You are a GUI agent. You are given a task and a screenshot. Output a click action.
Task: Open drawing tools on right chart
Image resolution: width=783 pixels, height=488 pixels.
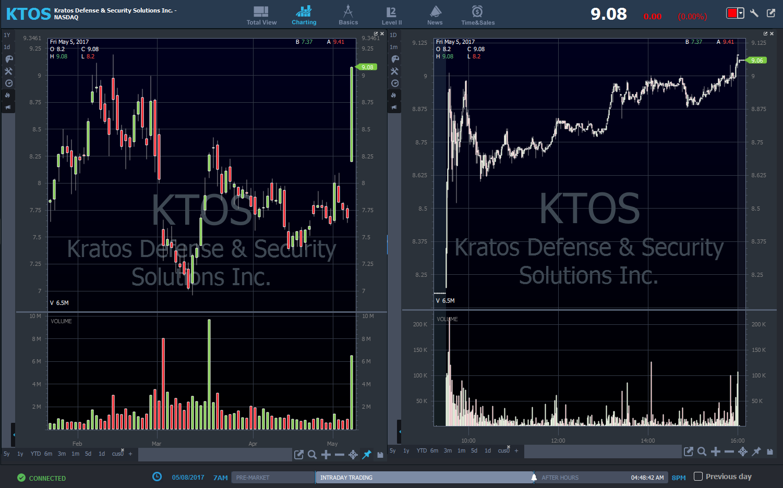point(395,71)
